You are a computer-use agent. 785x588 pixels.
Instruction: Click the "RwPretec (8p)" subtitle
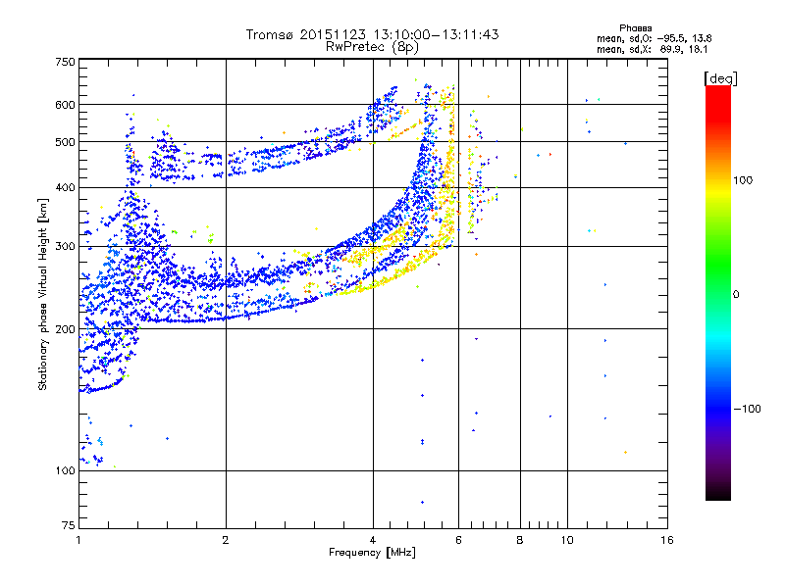pos(372,47)
